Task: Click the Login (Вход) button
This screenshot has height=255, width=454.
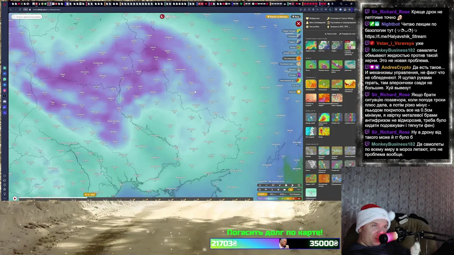Action: pos(295,17)
